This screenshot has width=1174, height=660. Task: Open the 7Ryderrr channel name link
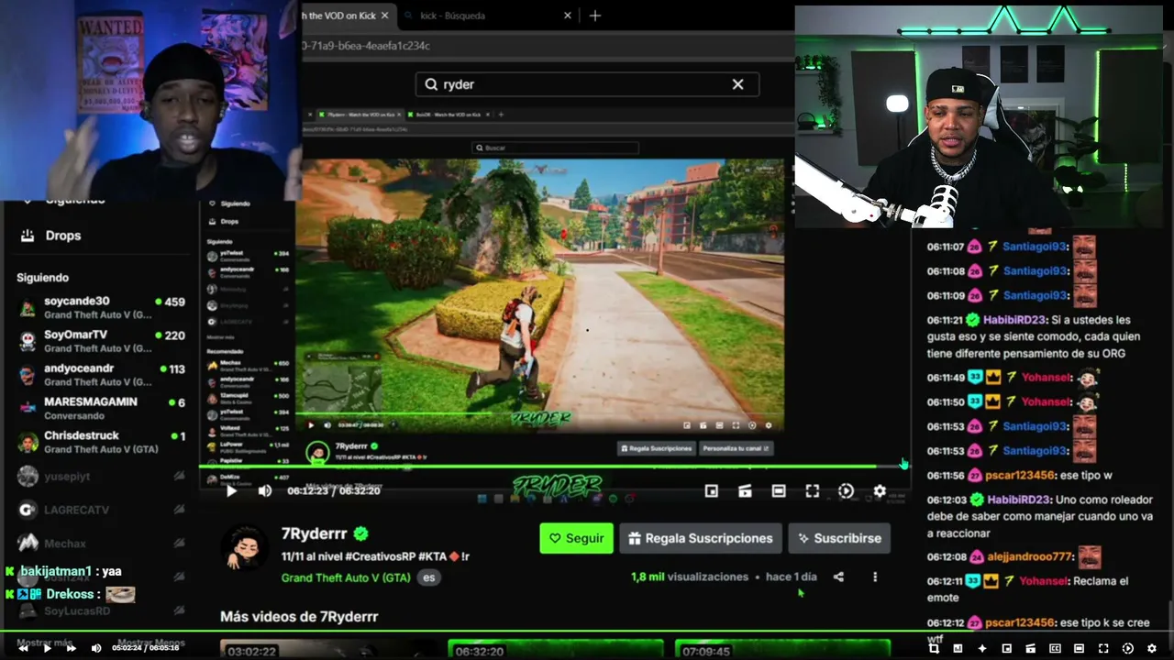(315, 534)
